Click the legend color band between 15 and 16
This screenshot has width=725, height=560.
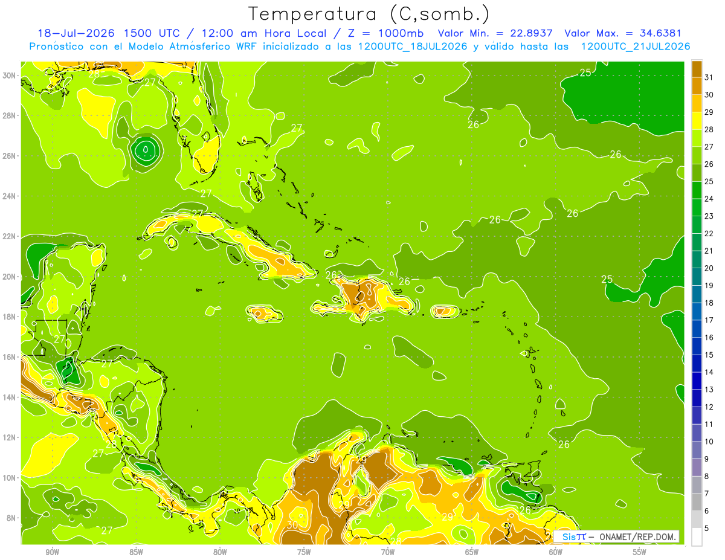pos(697,346)
